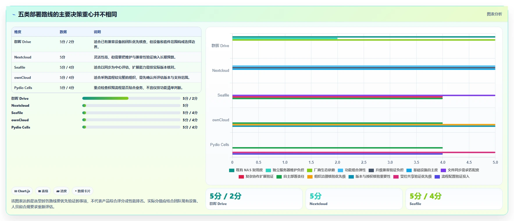Click the table description starting 适合以同步为中心评估

coord(135,67)
